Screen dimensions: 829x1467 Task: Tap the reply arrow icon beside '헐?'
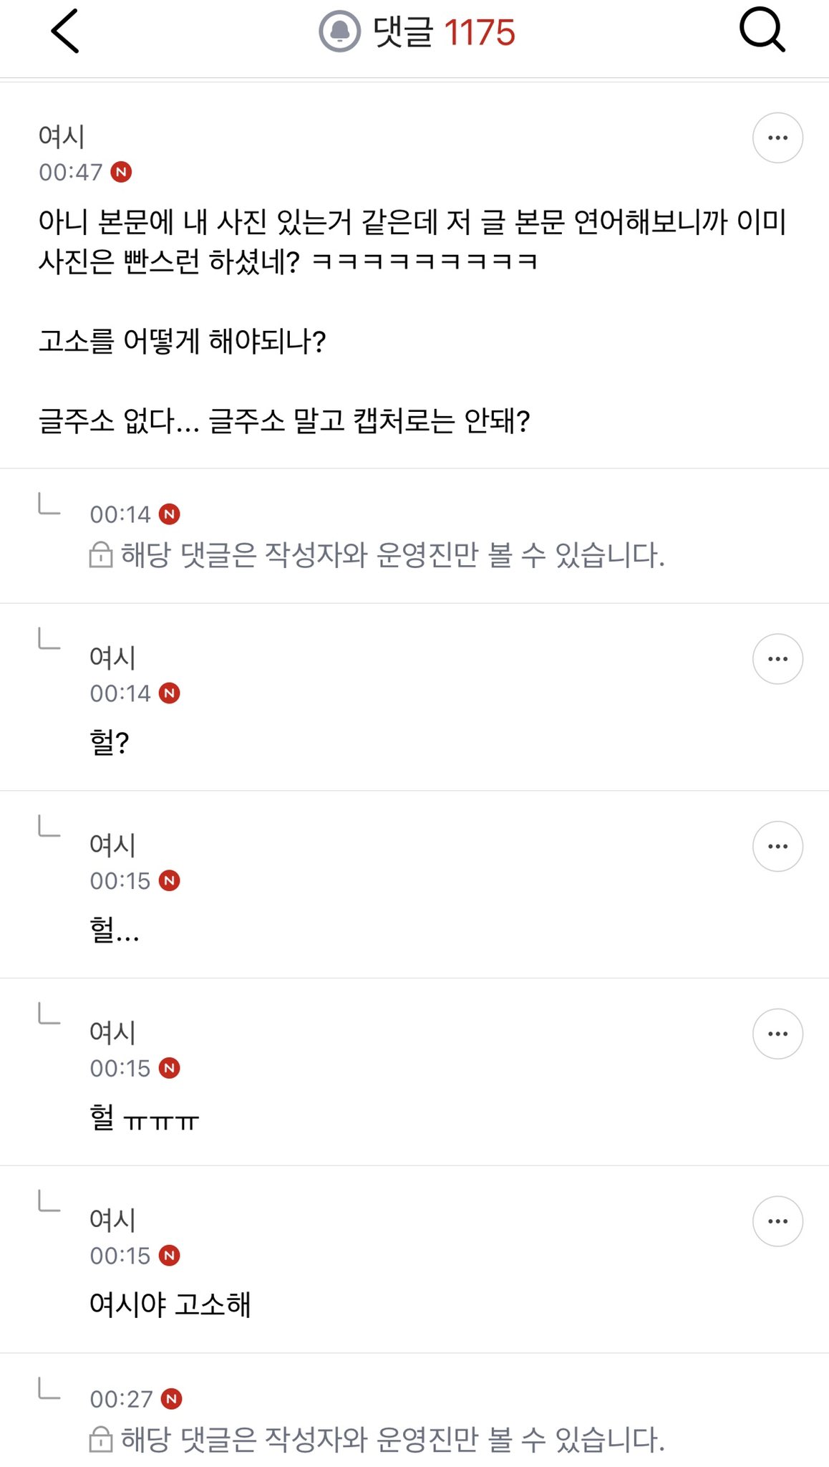click(49, 638)
